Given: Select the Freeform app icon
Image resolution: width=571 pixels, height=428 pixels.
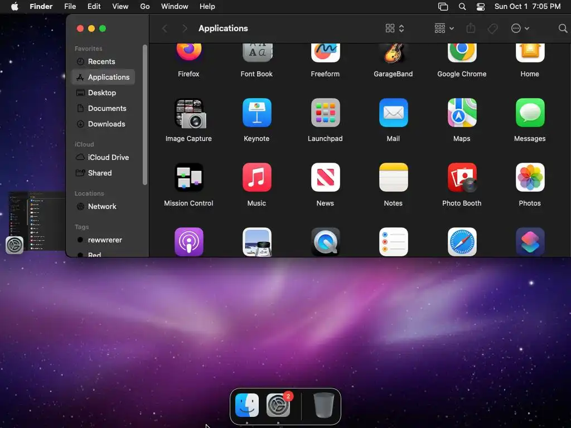Looking at the screenshot, I should (x=325, y=52).
